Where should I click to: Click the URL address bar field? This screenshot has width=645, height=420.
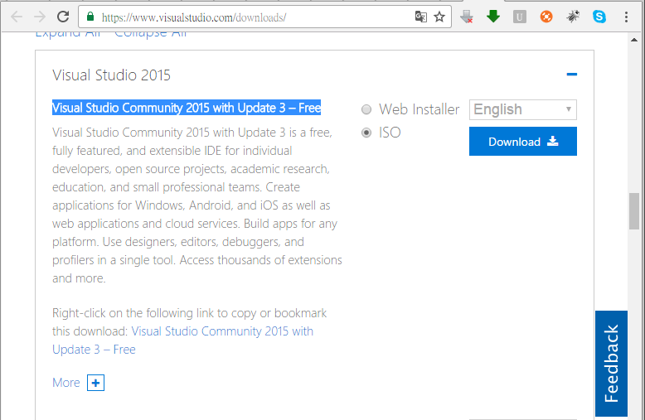tap(264, 17)
